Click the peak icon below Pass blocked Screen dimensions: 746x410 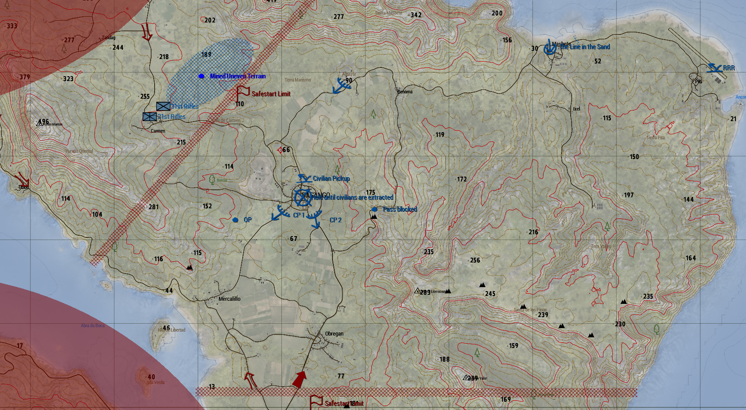point(374,217)
